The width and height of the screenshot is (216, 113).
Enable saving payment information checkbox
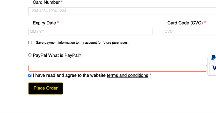[30, 42]
